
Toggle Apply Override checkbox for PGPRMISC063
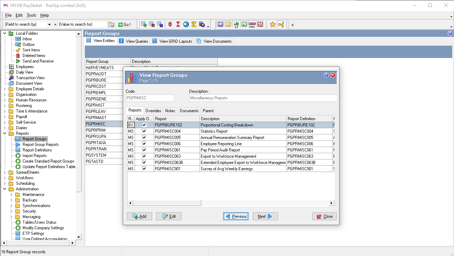(144, 156)
